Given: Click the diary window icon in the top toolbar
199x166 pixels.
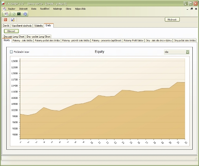Looking at the screenshot, I should click(x=6, y=14).
